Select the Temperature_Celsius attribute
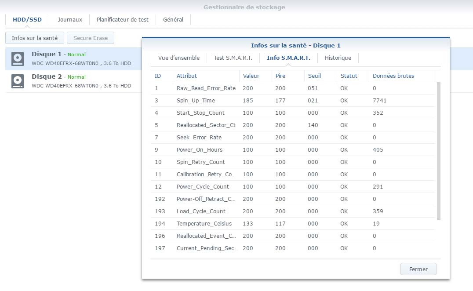Screen dimensions: 473x291 click(x=204, y=224)
